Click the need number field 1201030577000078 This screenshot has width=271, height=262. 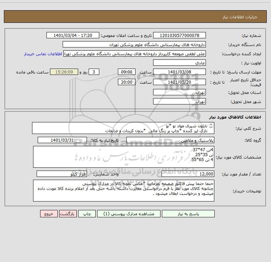click(179, 35)
